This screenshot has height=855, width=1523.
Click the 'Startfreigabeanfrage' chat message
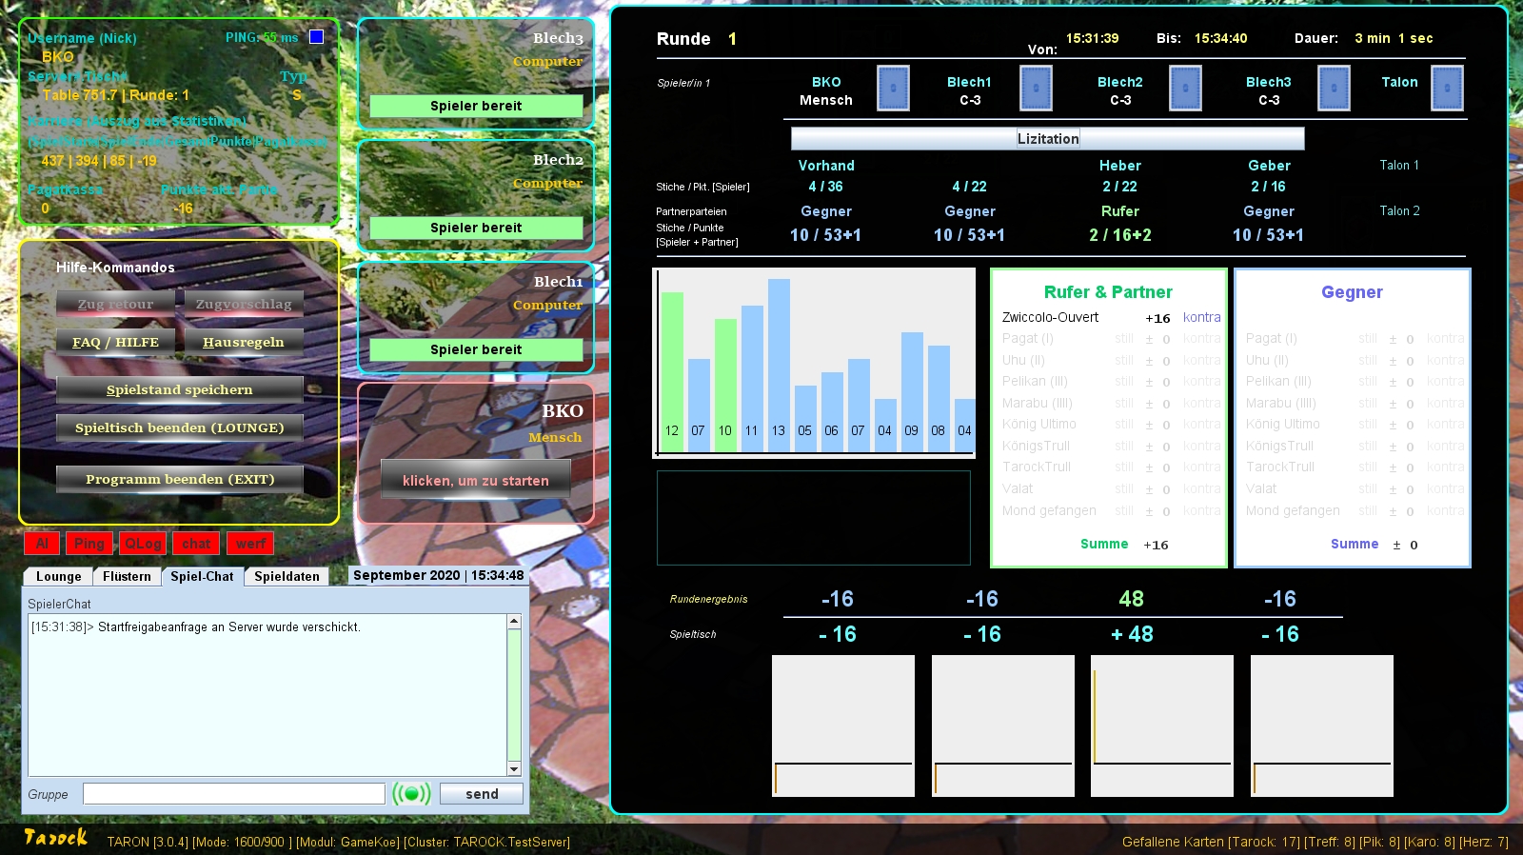tap(196, 626)
